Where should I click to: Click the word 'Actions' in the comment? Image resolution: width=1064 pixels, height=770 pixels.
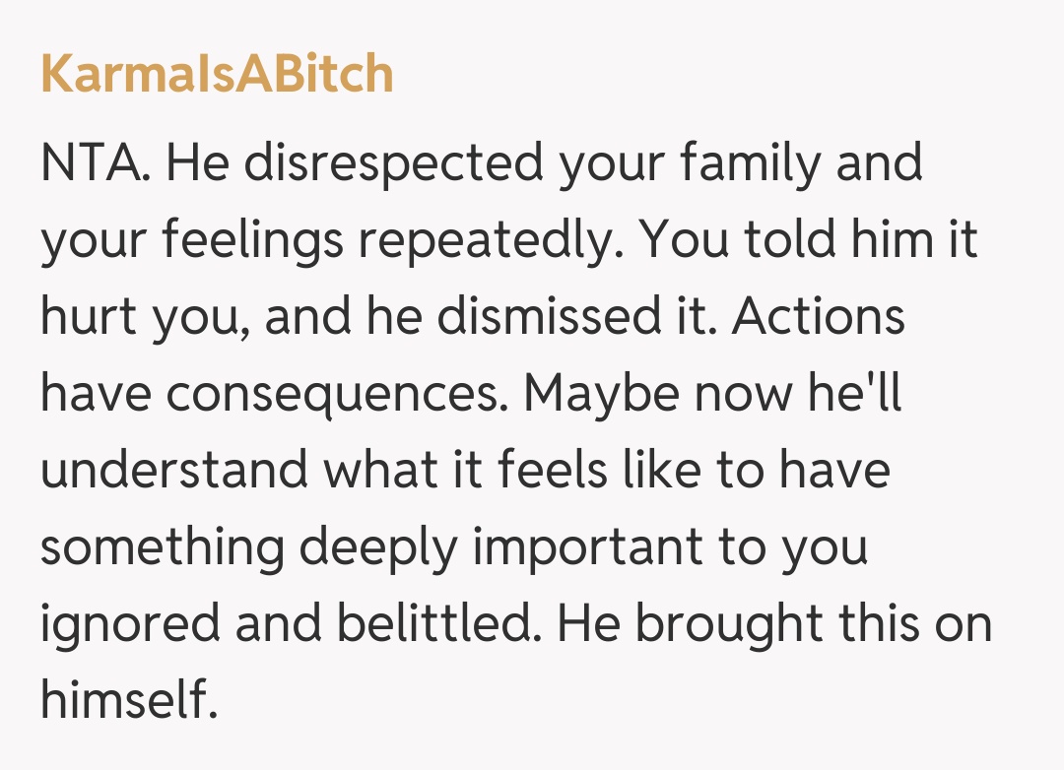pyautogui.click(x=819, y=318)
